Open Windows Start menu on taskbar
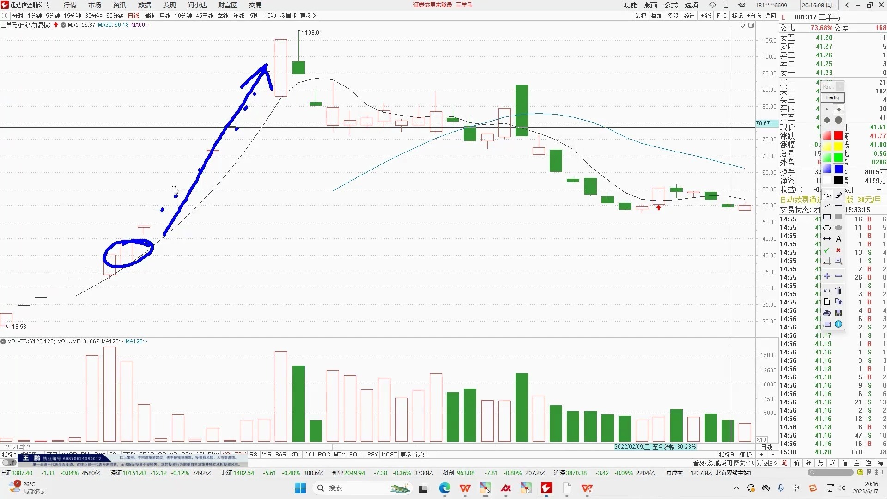Viewport: 887px width, 499px height. 300,488
